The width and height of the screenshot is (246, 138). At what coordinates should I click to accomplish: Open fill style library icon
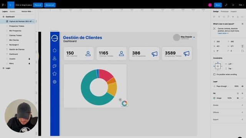pyautogui.click(x=238, y=94)
